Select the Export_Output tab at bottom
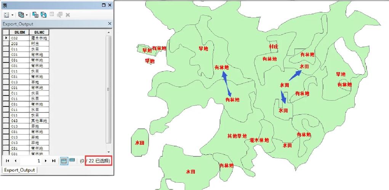Image resolution: width=389 pixels, height=190 pixels. tap(19, 170)
